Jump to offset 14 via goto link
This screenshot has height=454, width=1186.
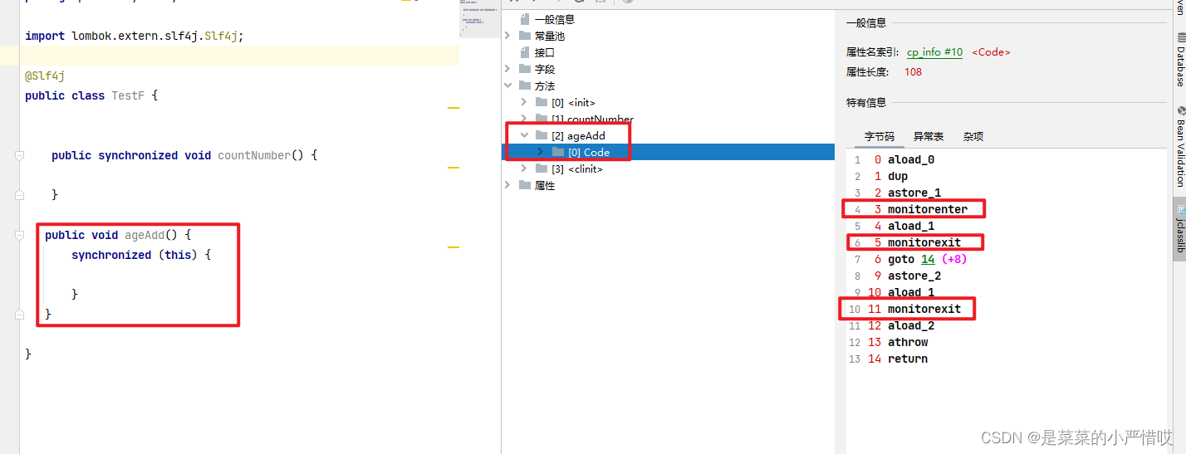[928, 259]
